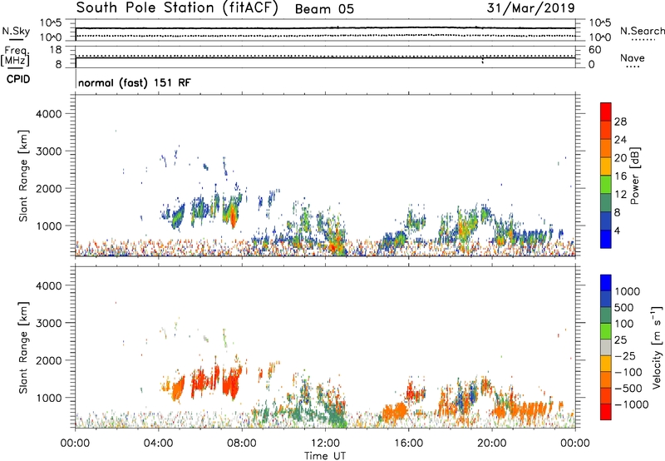The width and height of the screenshot is (665, 461).
Task: Click the 16:00 time tick label
Action: click(x=408, y=444)
